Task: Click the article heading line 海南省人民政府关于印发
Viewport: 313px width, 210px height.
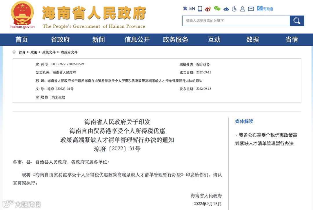Action: 117,122
